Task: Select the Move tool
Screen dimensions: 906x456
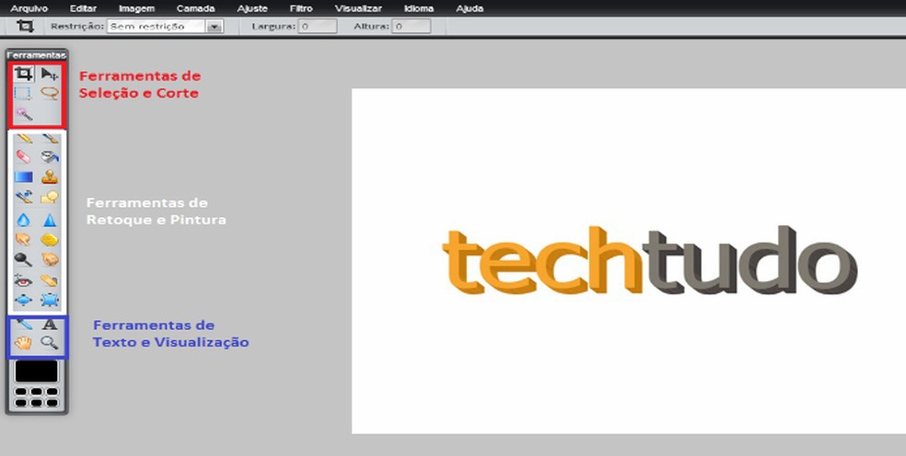Action: point(50,74)
